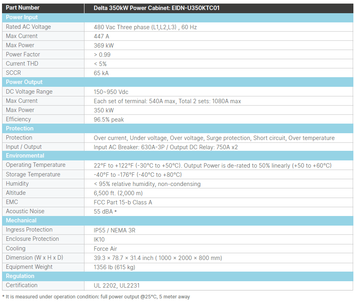The width and height of the screenshot is (355, 302).
Task: Click the "UL 2202, UL2231" value
Action: tap(116, 286)
